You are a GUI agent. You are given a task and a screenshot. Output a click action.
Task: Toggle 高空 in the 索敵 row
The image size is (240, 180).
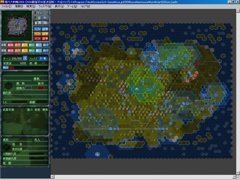pyautogui.click(x=18, y=45)
